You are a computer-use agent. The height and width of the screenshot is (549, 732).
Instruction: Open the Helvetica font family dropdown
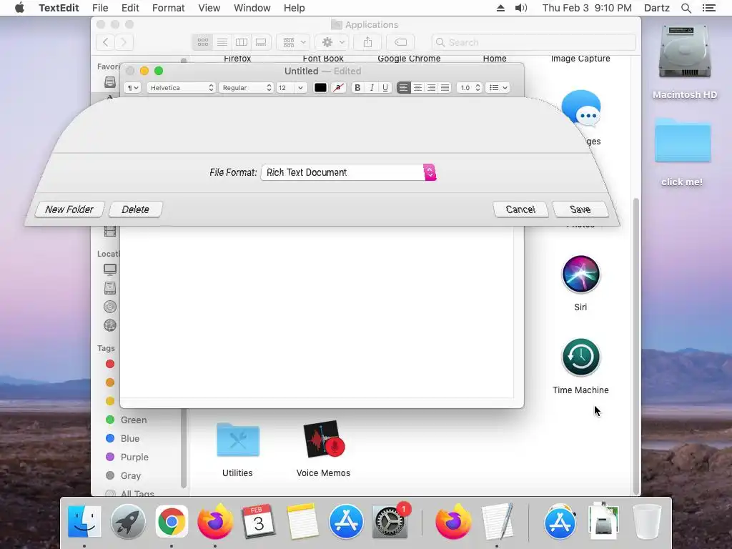(x=181, y=88)
